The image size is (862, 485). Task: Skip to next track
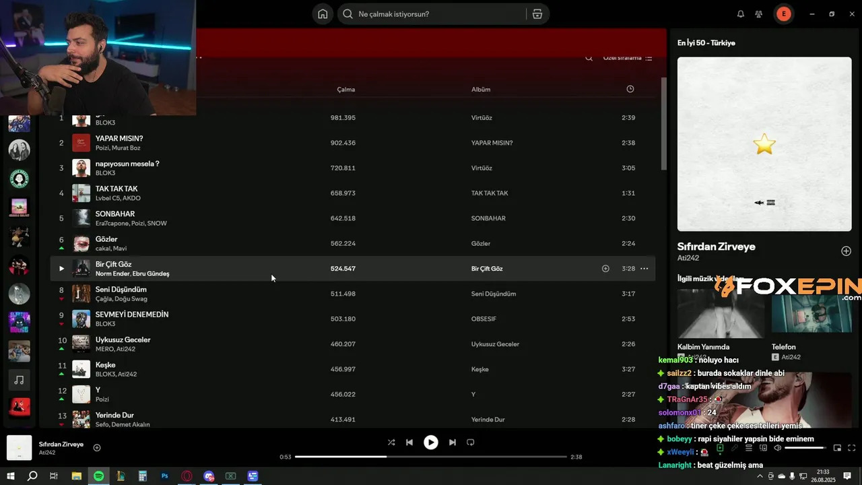click(453, 443)
